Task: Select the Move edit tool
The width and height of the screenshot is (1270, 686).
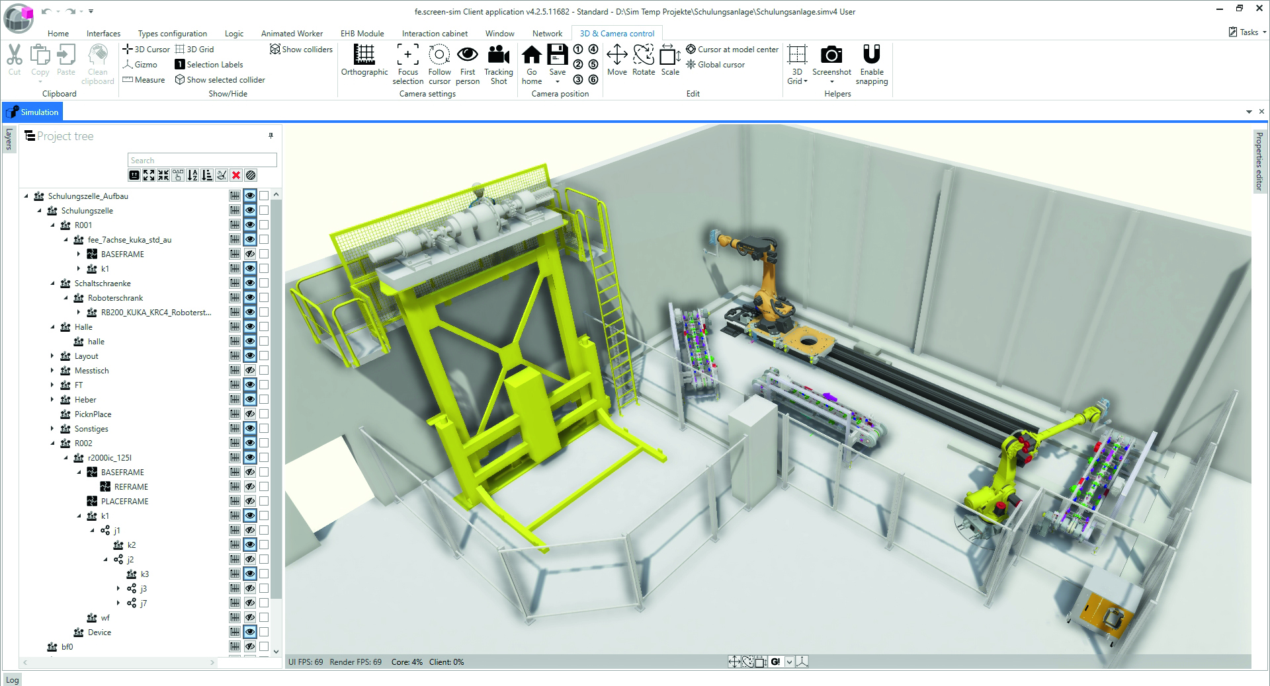Action: tap(616, 63)
